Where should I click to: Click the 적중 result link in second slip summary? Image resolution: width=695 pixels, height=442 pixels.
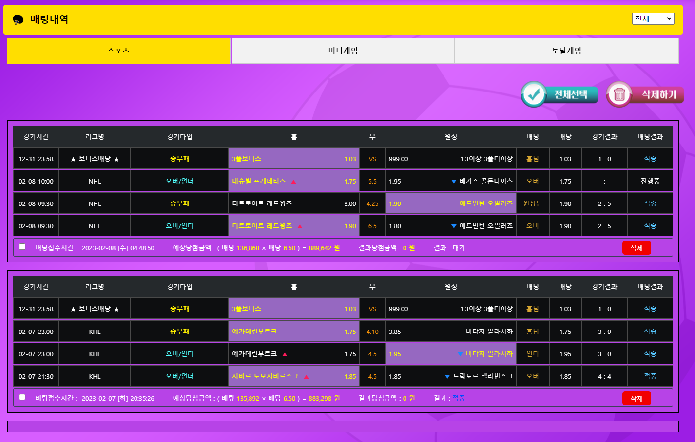458,398
